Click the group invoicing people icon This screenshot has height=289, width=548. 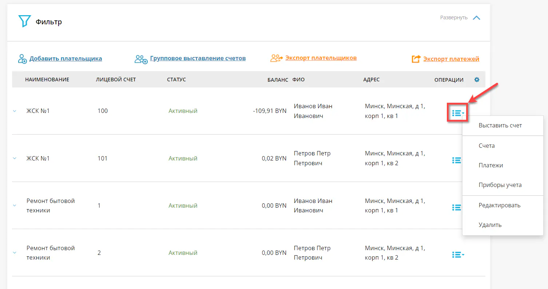pos(141,59)
